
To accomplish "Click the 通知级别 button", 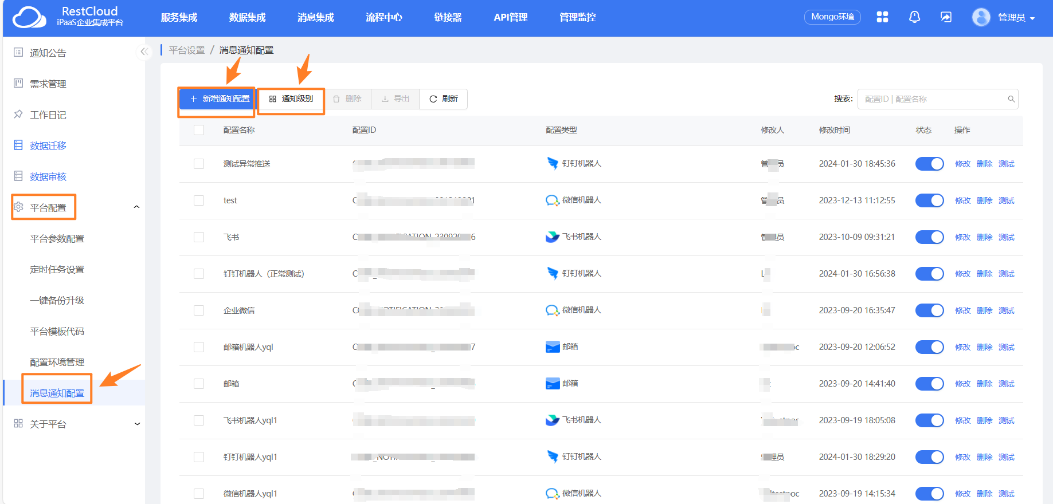I will tap(291, 99).
